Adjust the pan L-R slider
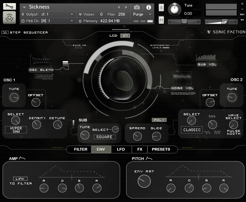The height and width of the screenshot is (202, 246). point(184,22)
